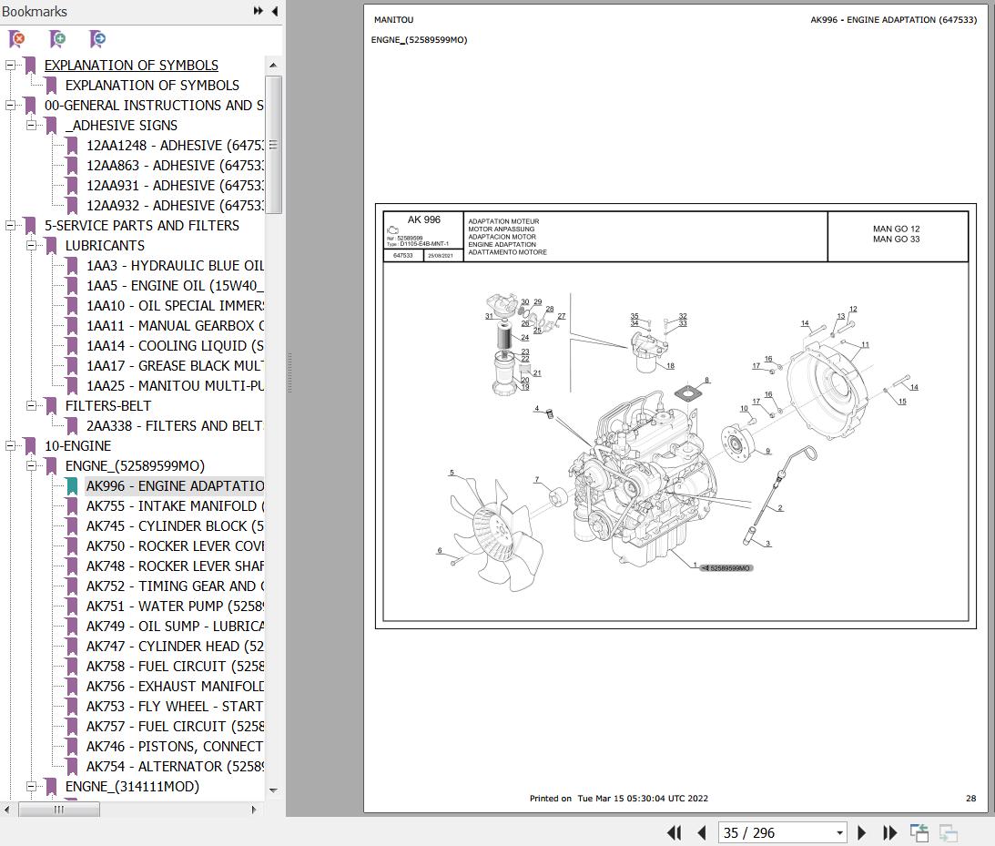Go to the previous page
Image resolution: width=995 pixels, height=846 pixels.
[x=701, y=832]
